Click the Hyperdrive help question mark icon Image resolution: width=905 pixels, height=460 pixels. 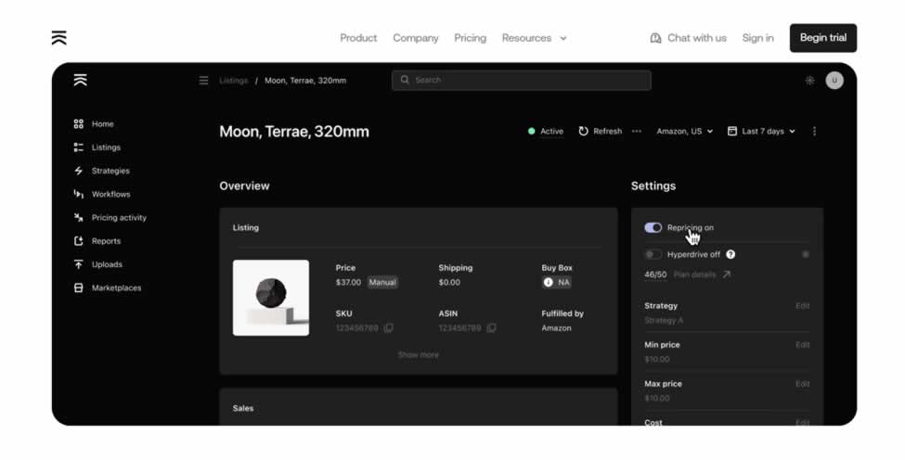(730, 254)
